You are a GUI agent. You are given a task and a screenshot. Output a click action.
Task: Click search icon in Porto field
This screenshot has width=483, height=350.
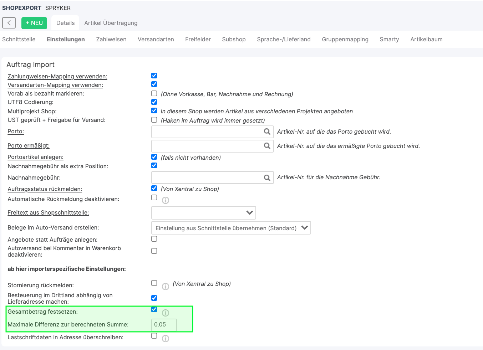click(x=267, y=132)
